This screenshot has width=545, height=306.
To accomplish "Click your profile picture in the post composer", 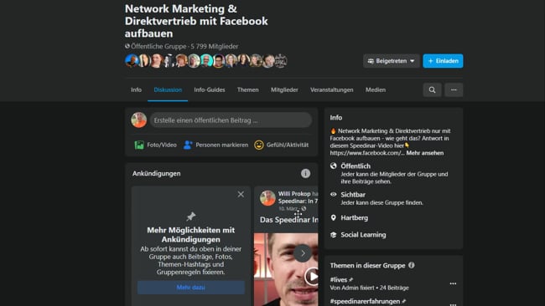I will pyautogui.click(x=138, y=120).
